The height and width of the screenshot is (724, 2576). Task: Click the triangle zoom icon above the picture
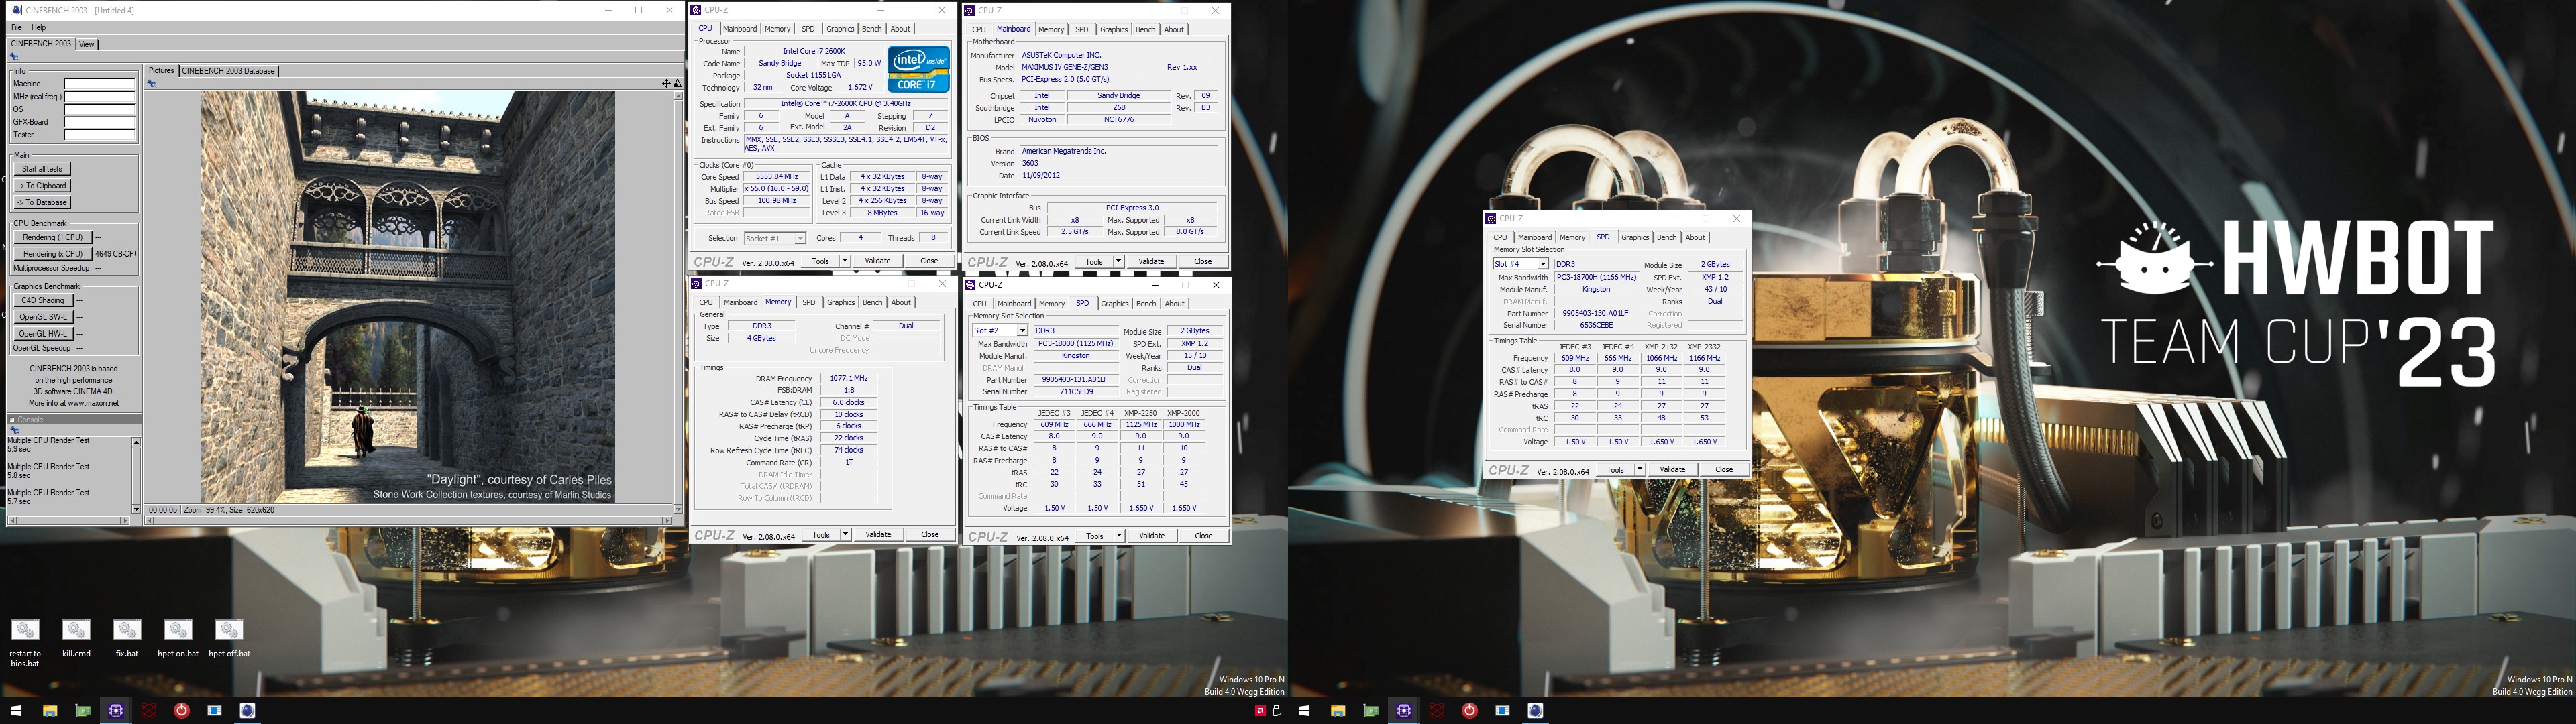(x=677, y=84)
